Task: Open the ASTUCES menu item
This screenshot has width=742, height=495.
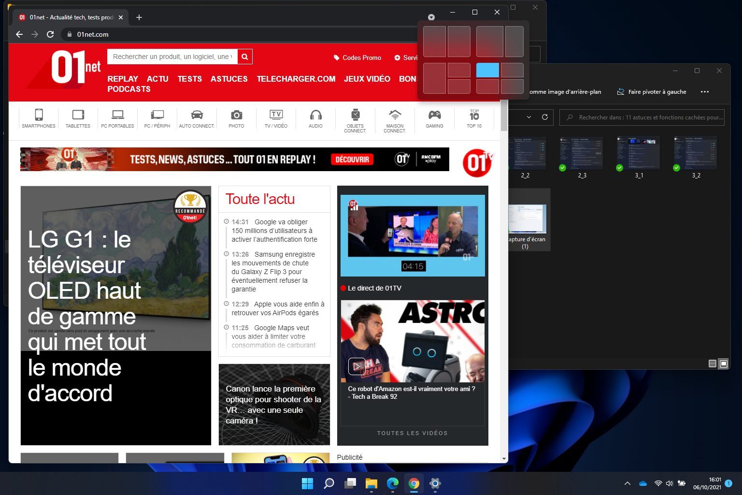Action: coord(229,79)
